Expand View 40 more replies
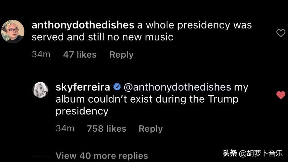 [101, 156]
